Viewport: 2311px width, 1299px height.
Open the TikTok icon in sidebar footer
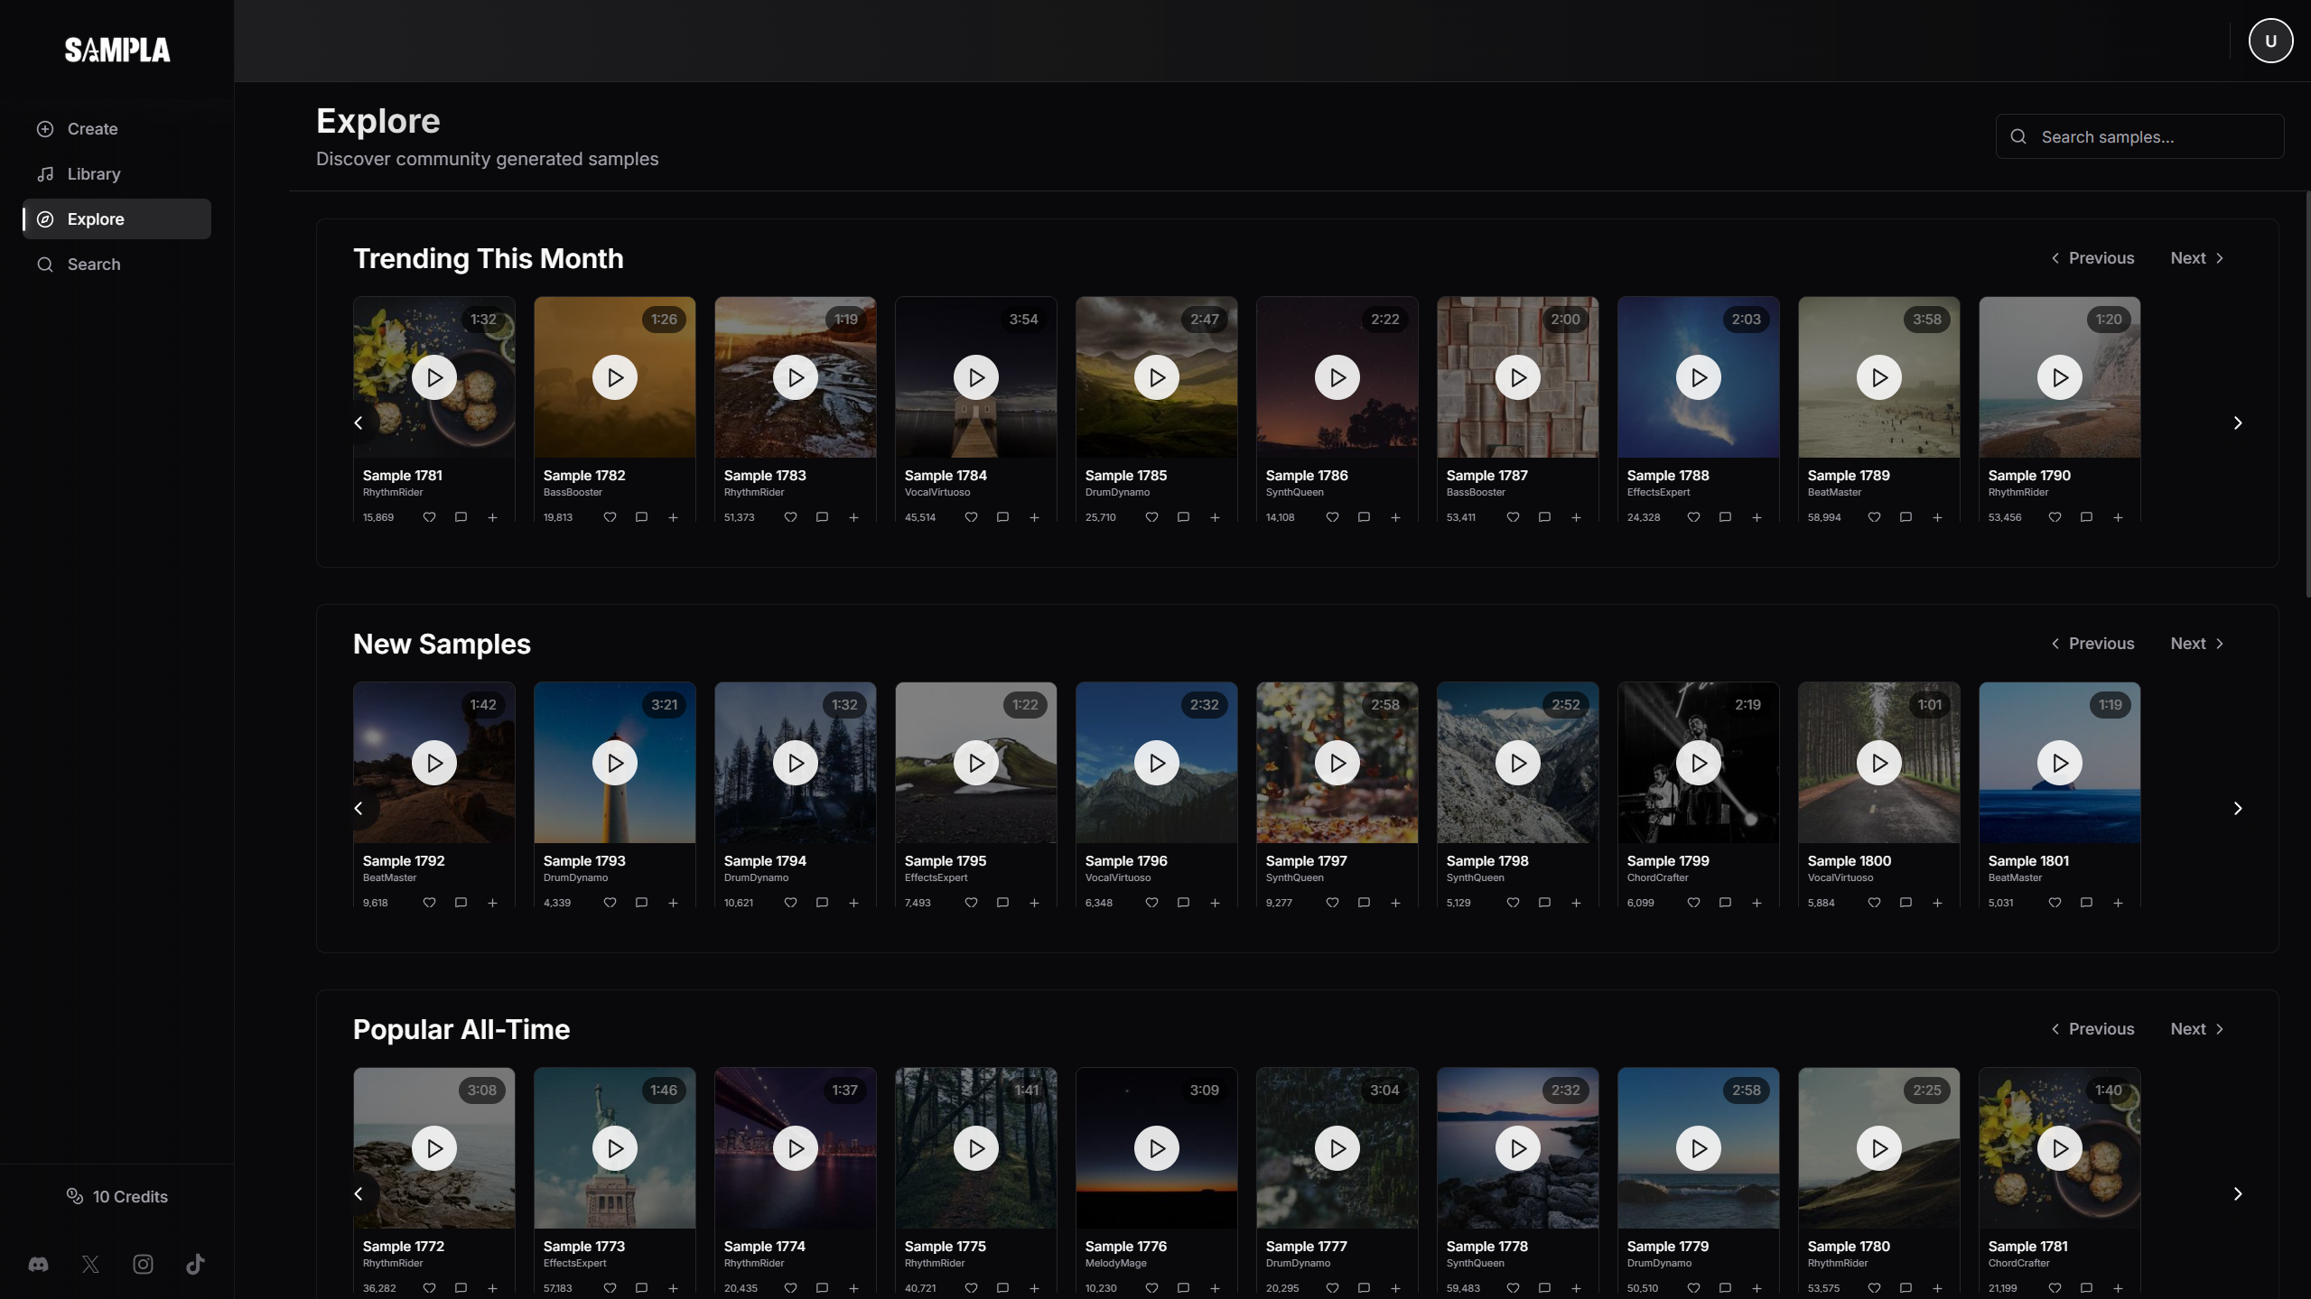195,1264
